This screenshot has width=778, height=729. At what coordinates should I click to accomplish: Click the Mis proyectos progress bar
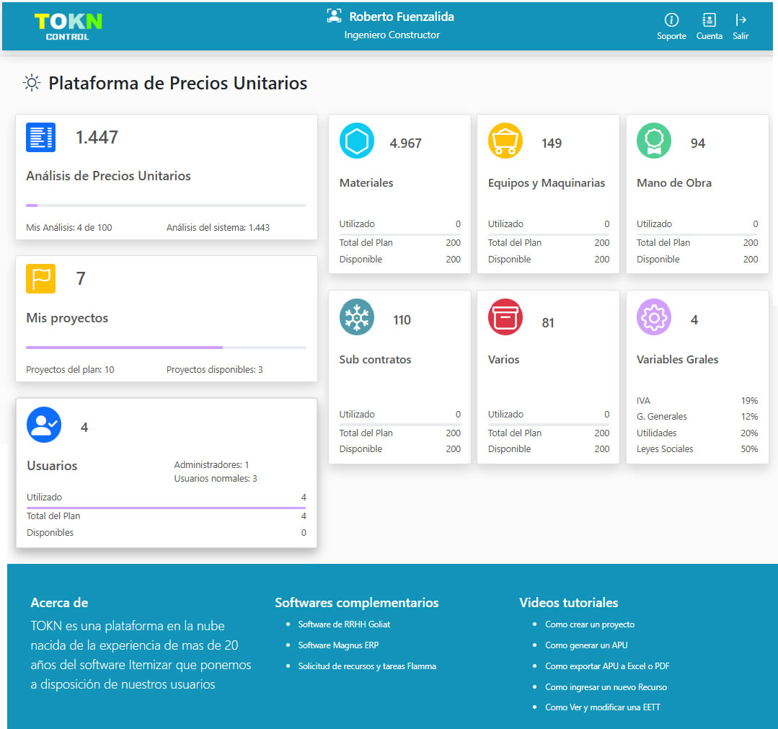[x=166, y=348]
